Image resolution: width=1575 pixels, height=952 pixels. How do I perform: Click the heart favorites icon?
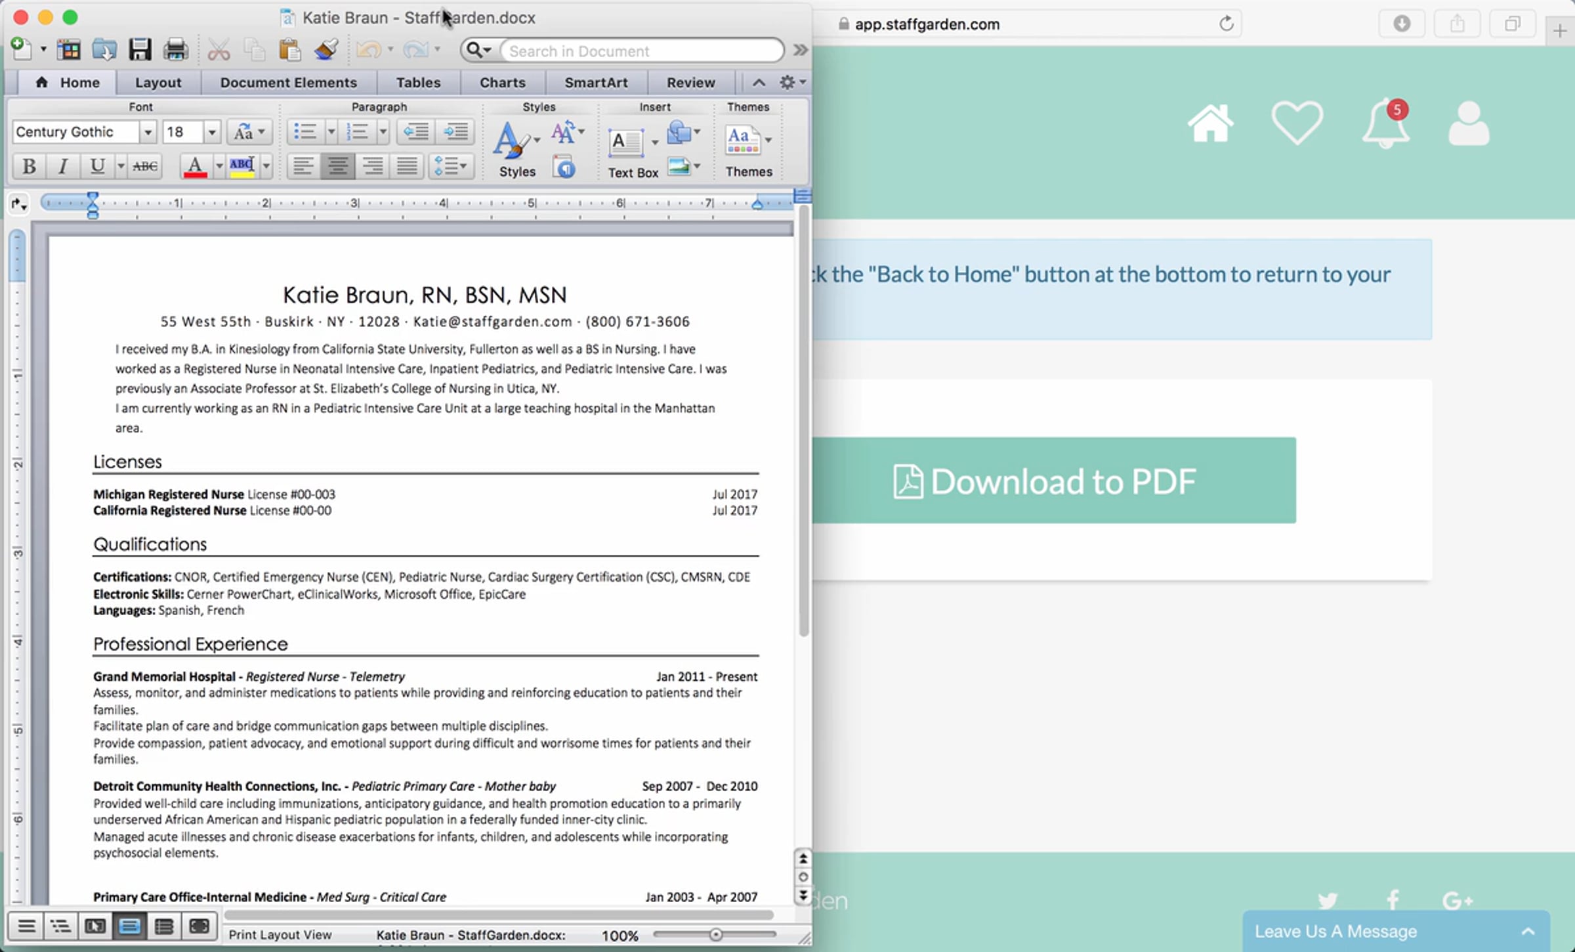coord(1297,123)
